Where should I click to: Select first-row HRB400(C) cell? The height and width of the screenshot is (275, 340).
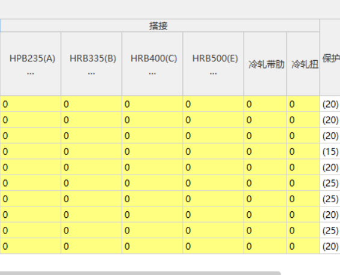pyautogui.click(x=152, y=104)
